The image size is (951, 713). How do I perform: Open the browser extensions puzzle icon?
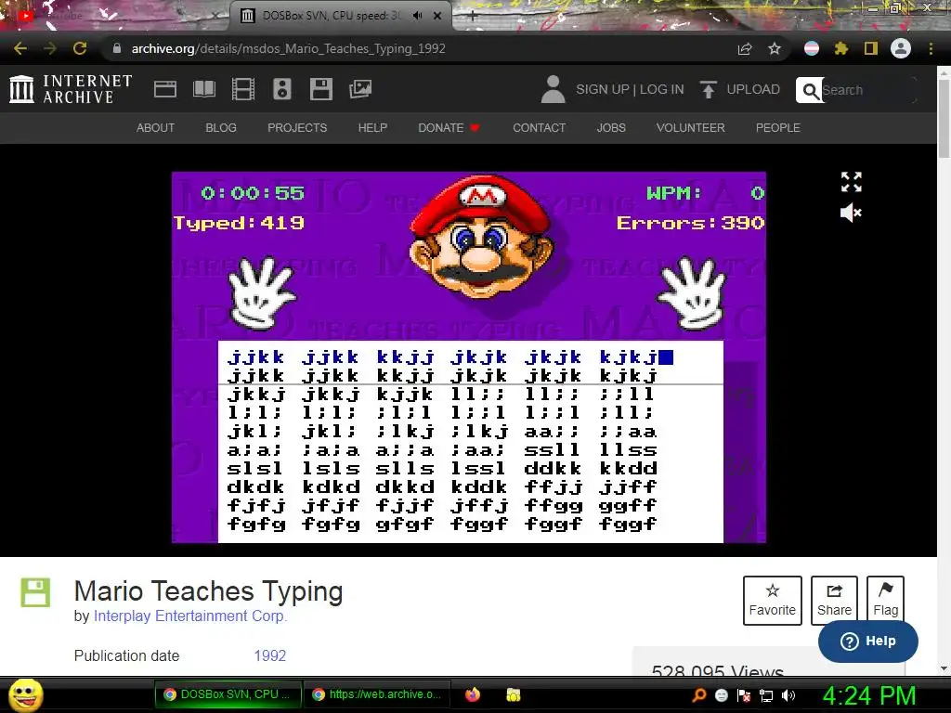(x=841, y=48)
